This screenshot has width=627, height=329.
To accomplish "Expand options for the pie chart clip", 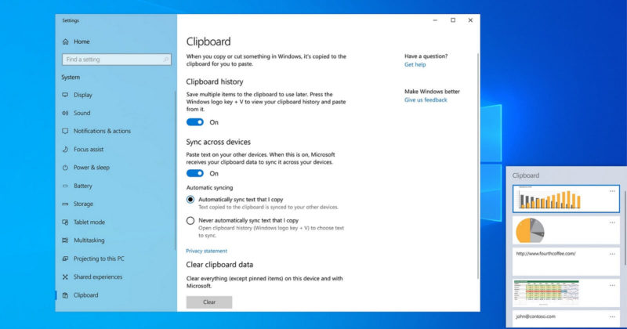I will [x=612, y=222].
